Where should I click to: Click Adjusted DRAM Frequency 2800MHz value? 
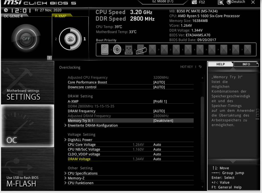(161, 116)
